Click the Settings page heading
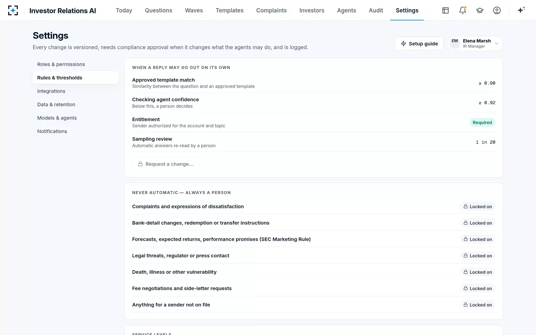The height and width of the screenshot is (335, 536). click(51, 35)
